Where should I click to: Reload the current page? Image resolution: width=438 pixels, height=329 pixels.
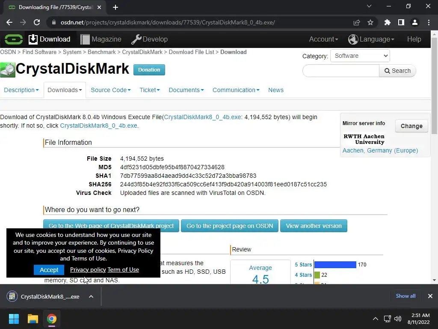(37, 22)
